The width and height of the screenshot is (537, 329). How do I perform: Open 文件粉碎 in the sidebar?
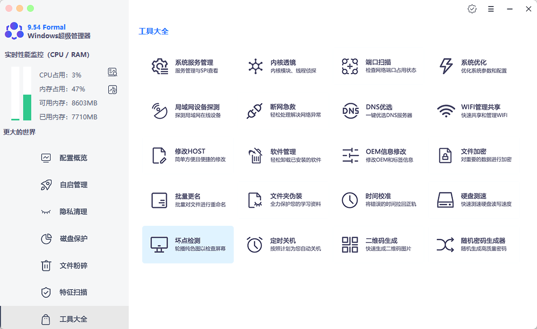tap(65, 266)
